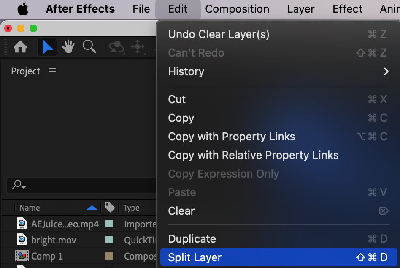400x268 pixels.
Task: Select the bright.mov file in Project
Action: tap(54, 240)
